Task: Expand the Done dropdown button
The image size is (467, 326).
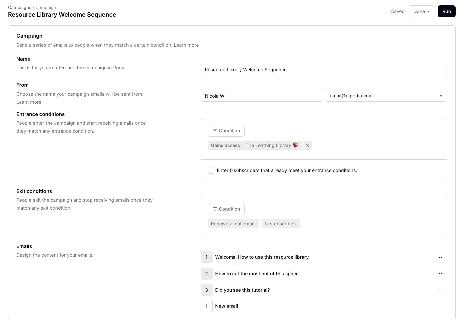Action: pos(421,11)
